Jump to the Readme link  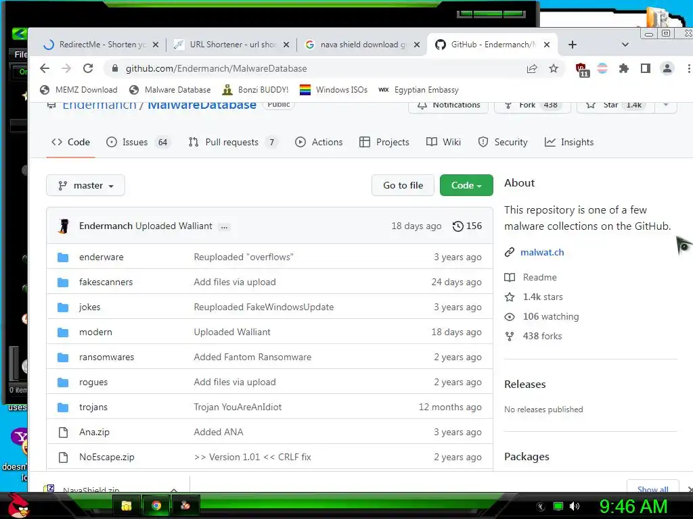(x=531, y=277)
